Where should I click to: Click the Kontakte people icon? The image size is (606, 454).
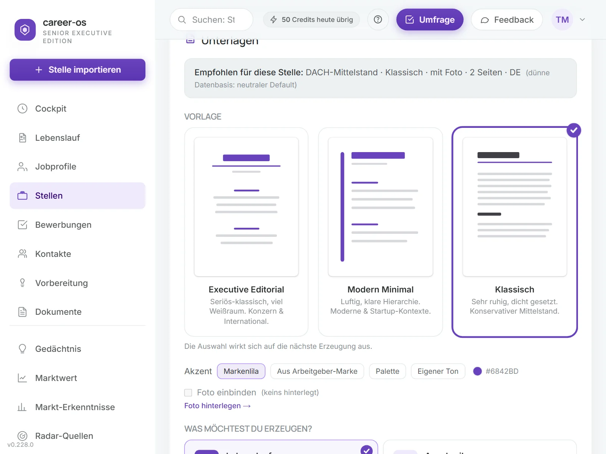point(22,254)
